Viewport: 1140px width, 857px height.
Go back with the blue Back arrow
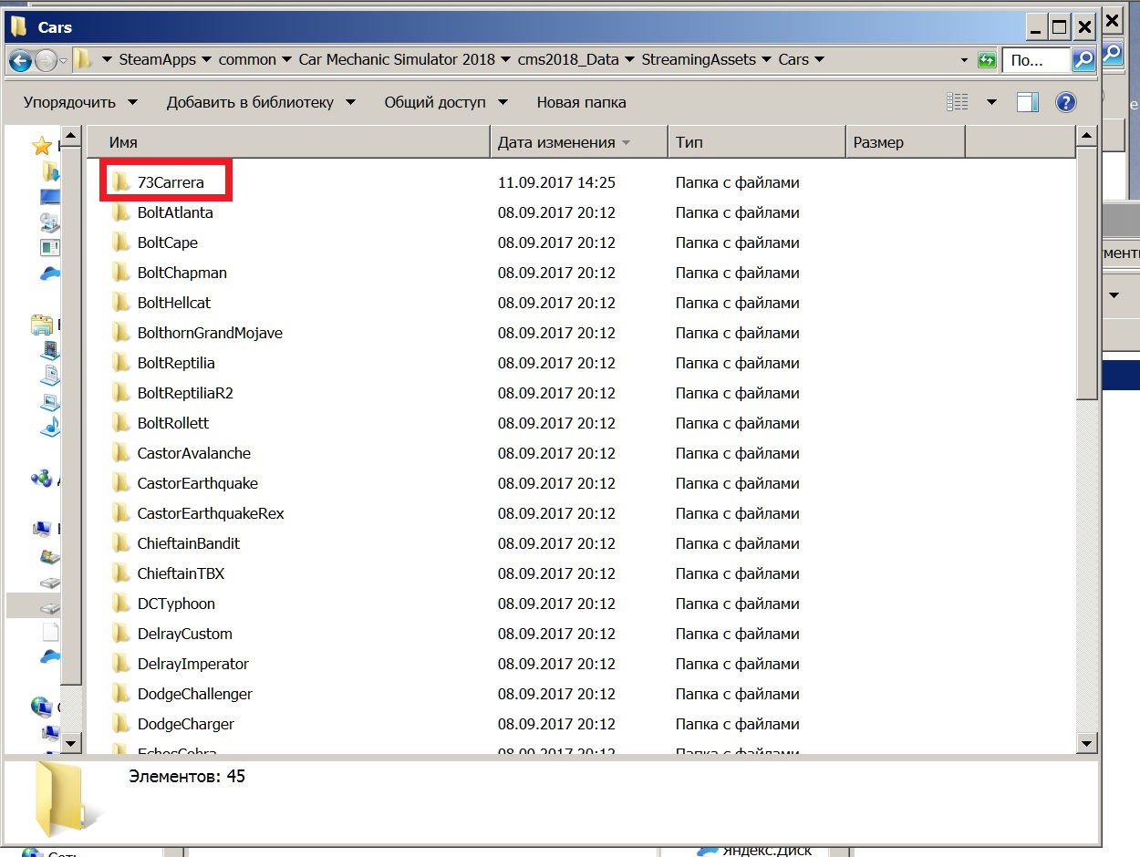tap(20, 60)
